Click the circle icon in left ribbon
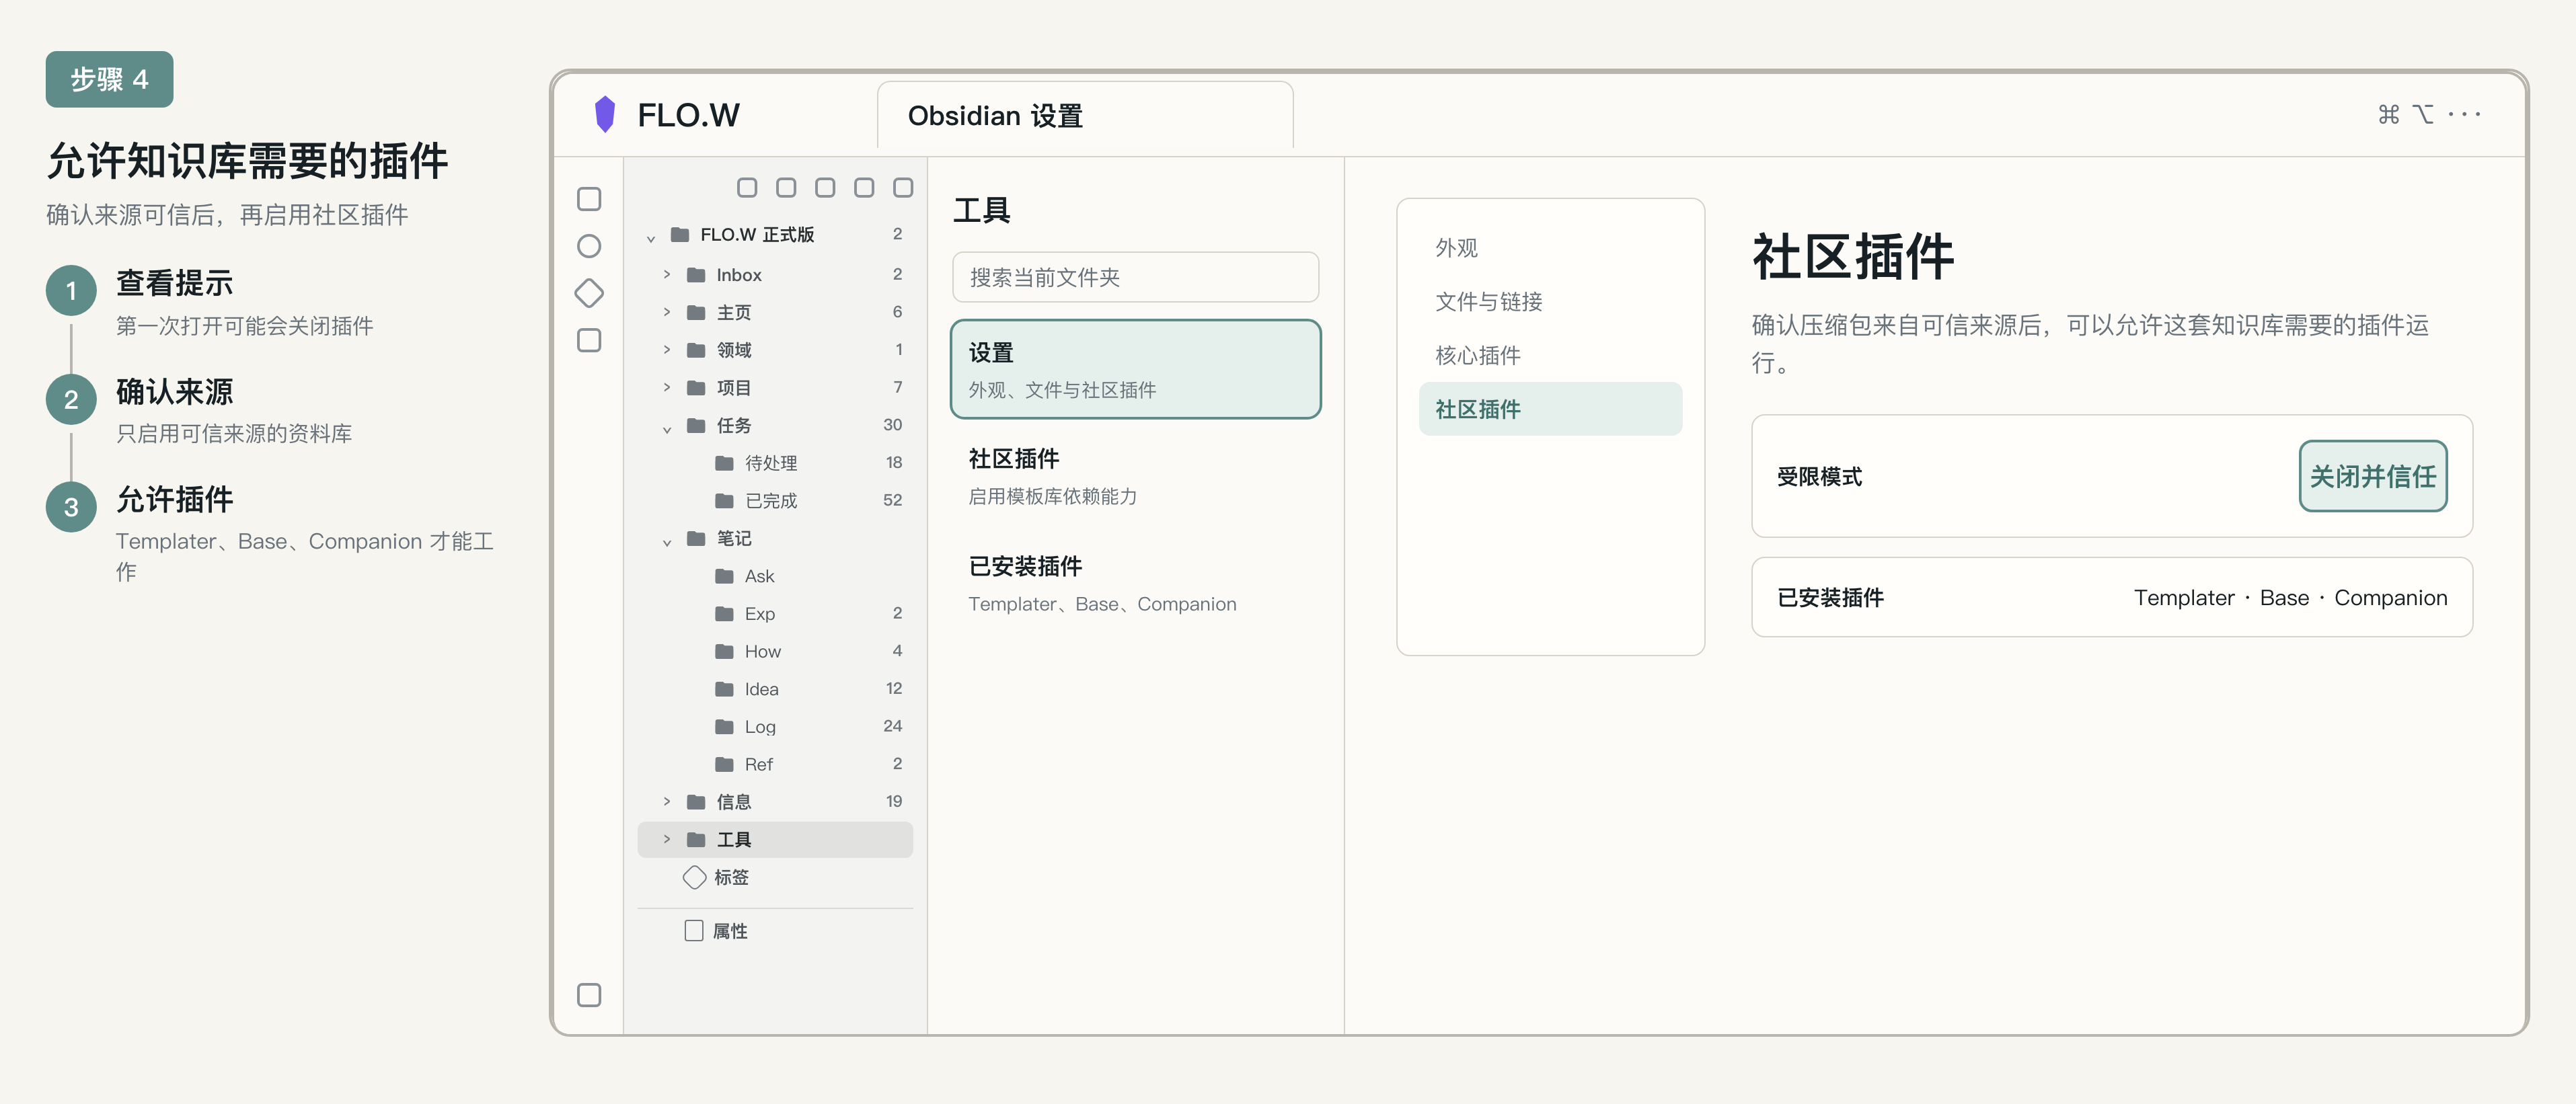Viewport: 2576px width, 1104px height. [x=589, y=246]
